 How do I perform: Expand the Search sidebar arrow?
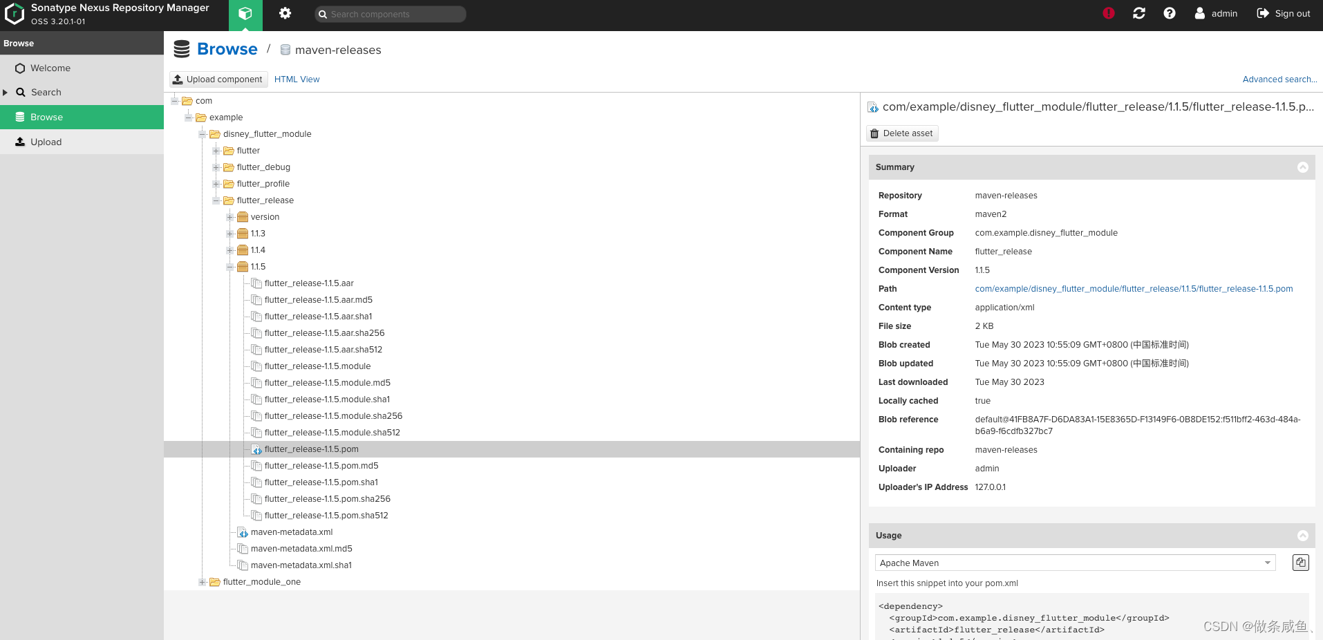[x=6, y=92]
